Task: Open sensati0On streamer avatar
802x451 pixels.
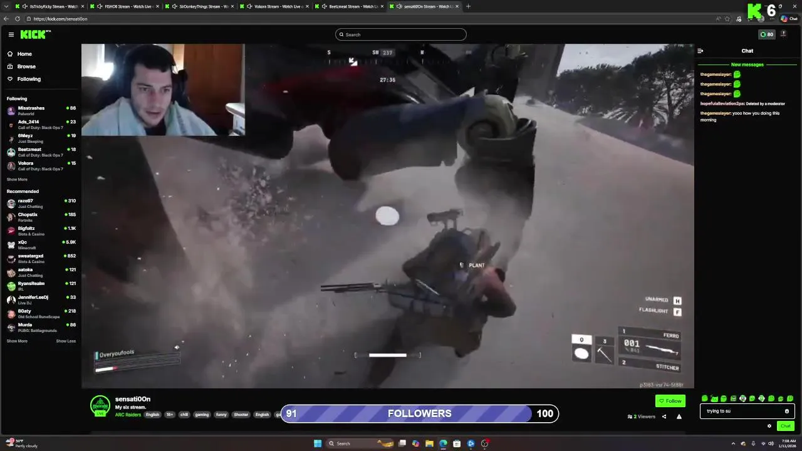Action: coord(100,405)
